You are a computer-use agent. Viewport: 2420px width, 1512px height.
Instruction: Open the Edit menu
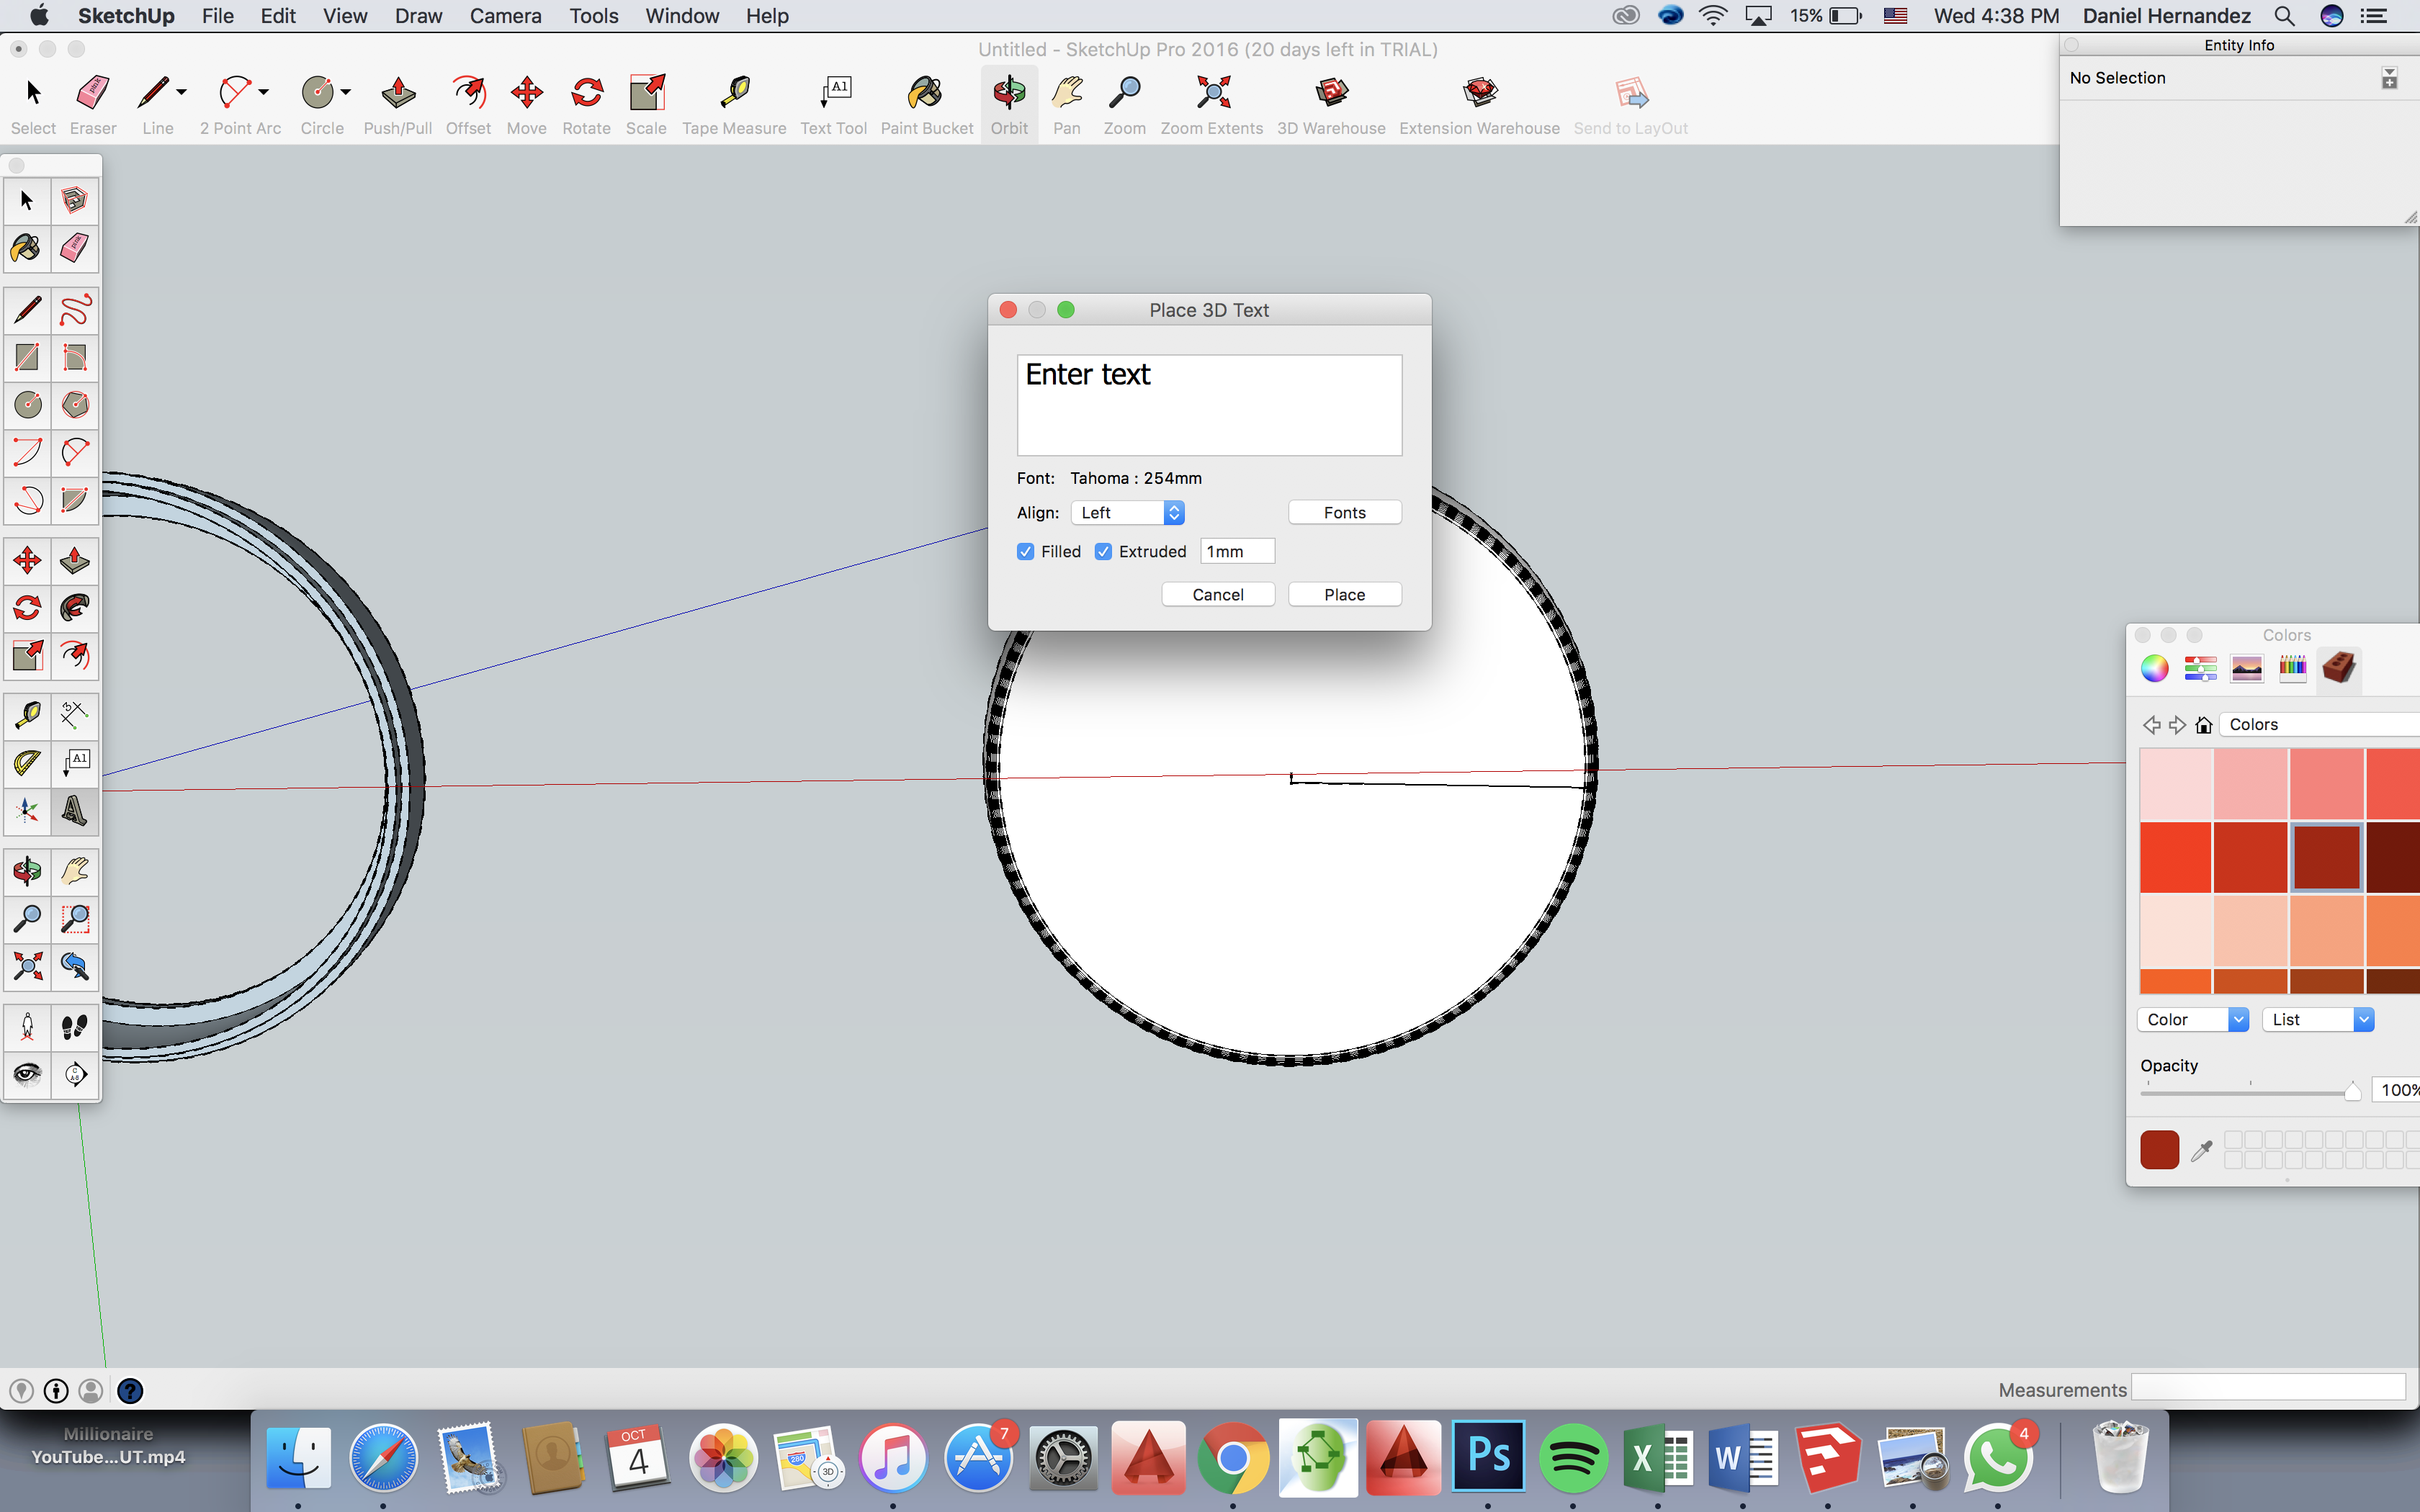[277, 16]
